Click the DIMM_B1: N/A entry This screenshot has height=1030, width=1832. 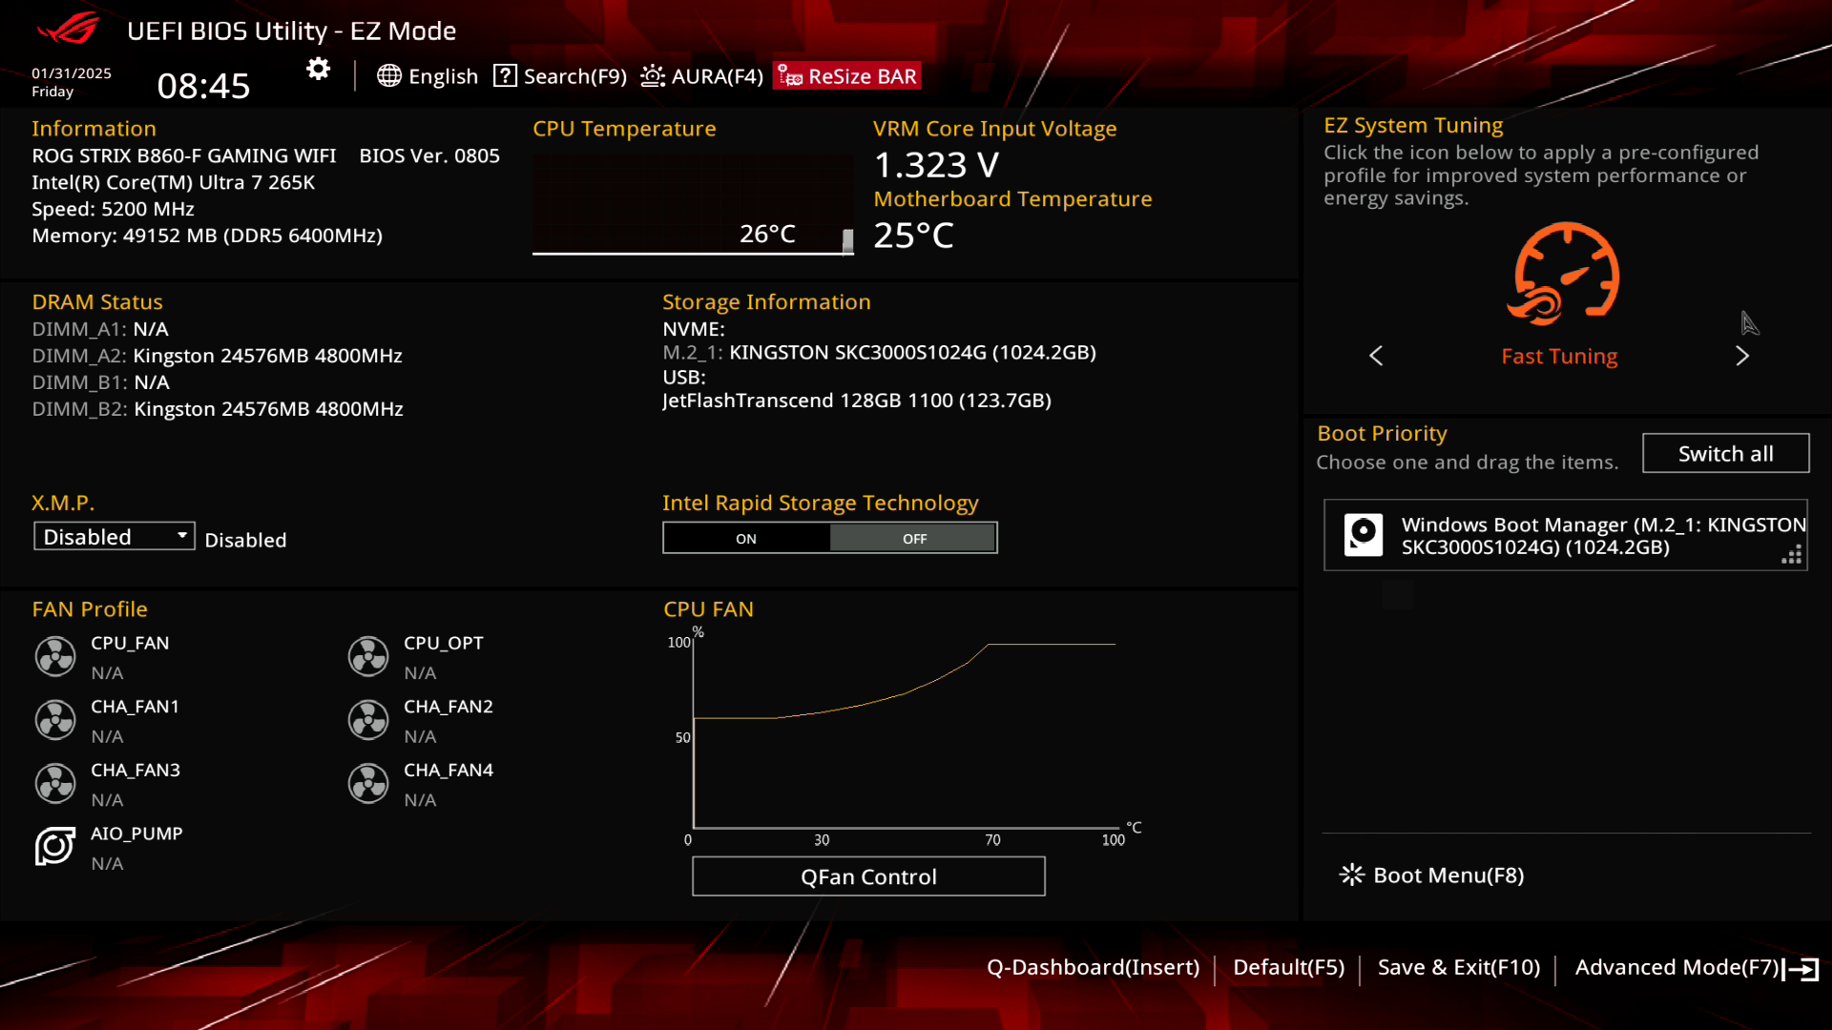(x=100, y=382)
